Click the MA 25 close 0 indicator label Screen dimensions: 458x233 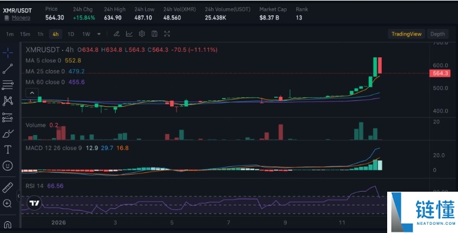(45, 71)
